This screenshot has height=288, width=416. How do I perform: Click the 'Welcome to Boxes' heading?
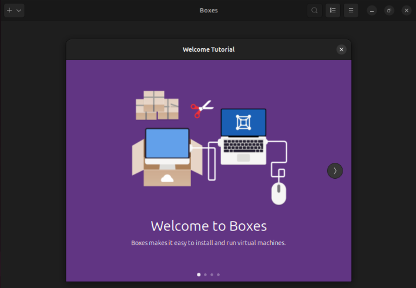pos(209,226)
